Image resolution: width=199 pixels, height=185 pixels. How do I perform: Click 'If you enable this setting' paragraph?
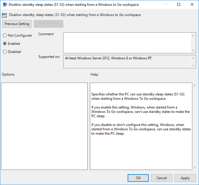click(140, 112)
